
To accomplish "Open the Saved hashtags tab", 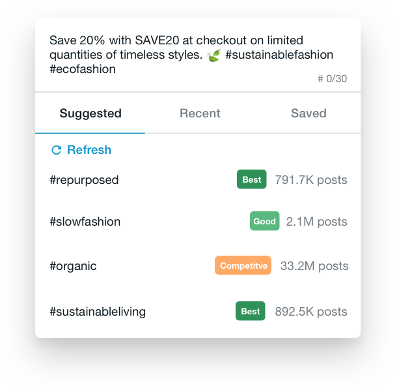I will tap(308, 113).
